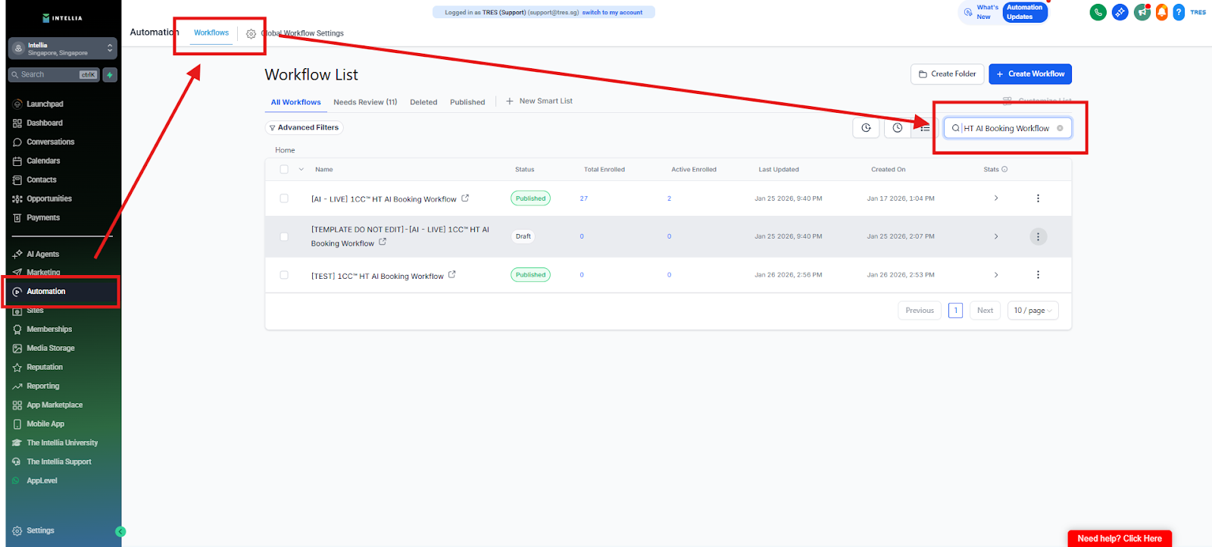Click the blue question mark help icon
The height and width of the screenshot is (547, 1212).
point(1179,12)
